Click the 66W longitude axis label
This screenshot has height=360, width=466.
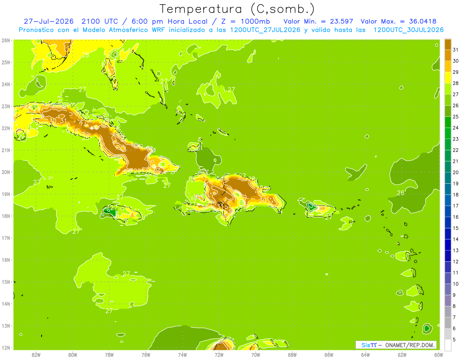pyautogui.click(x=329, y=354)
